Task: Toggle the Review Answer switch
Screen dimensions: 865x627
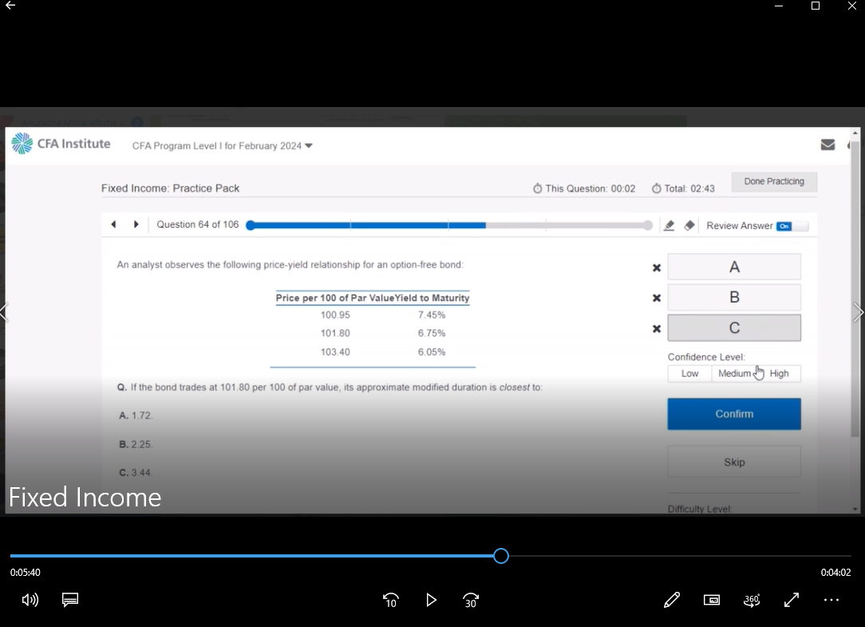Action: click(792, 226)
